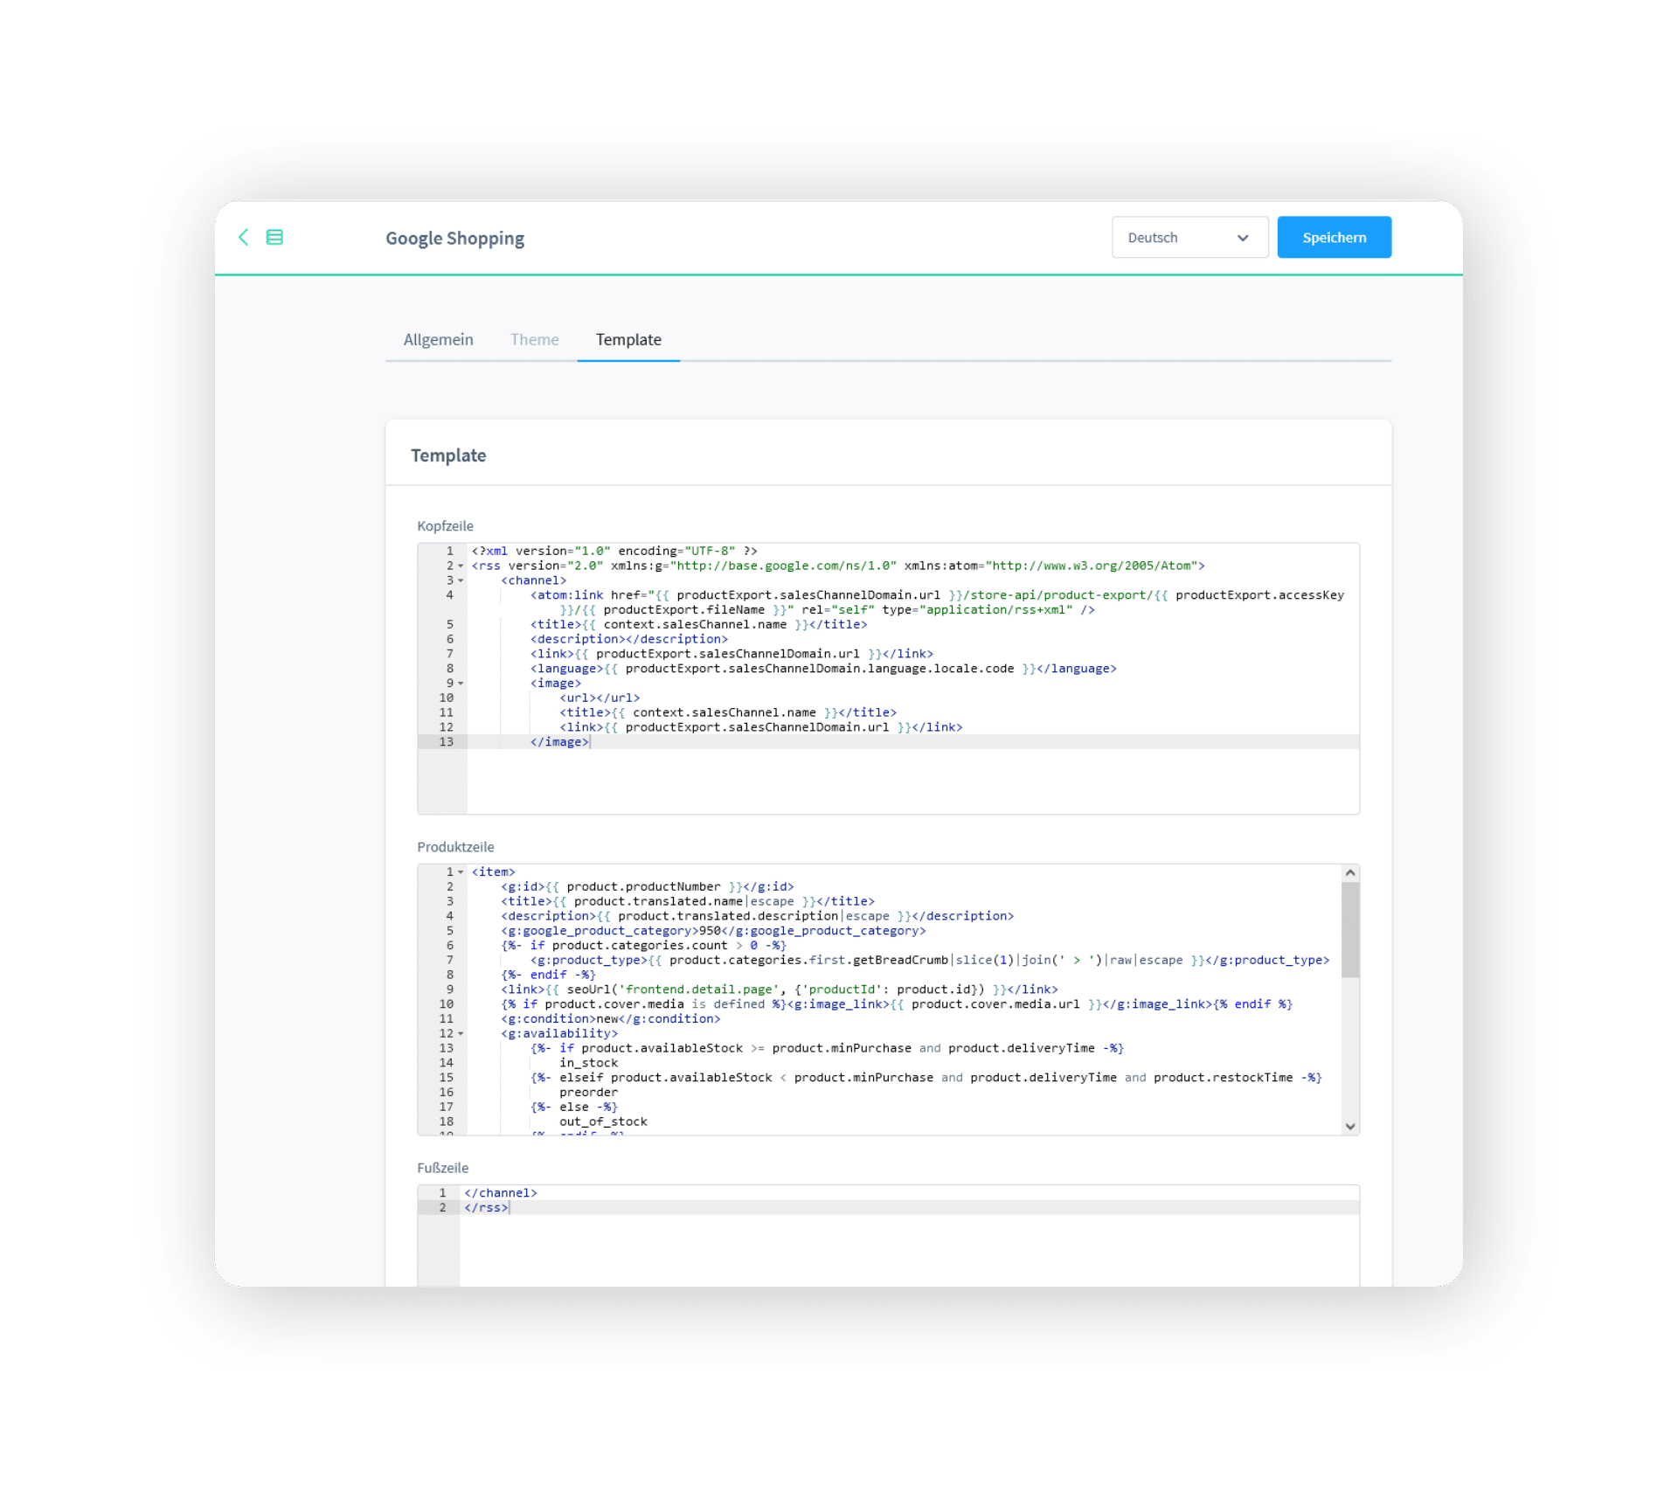
Task: Place cursor on the g:condition line
Action: 610,1019
